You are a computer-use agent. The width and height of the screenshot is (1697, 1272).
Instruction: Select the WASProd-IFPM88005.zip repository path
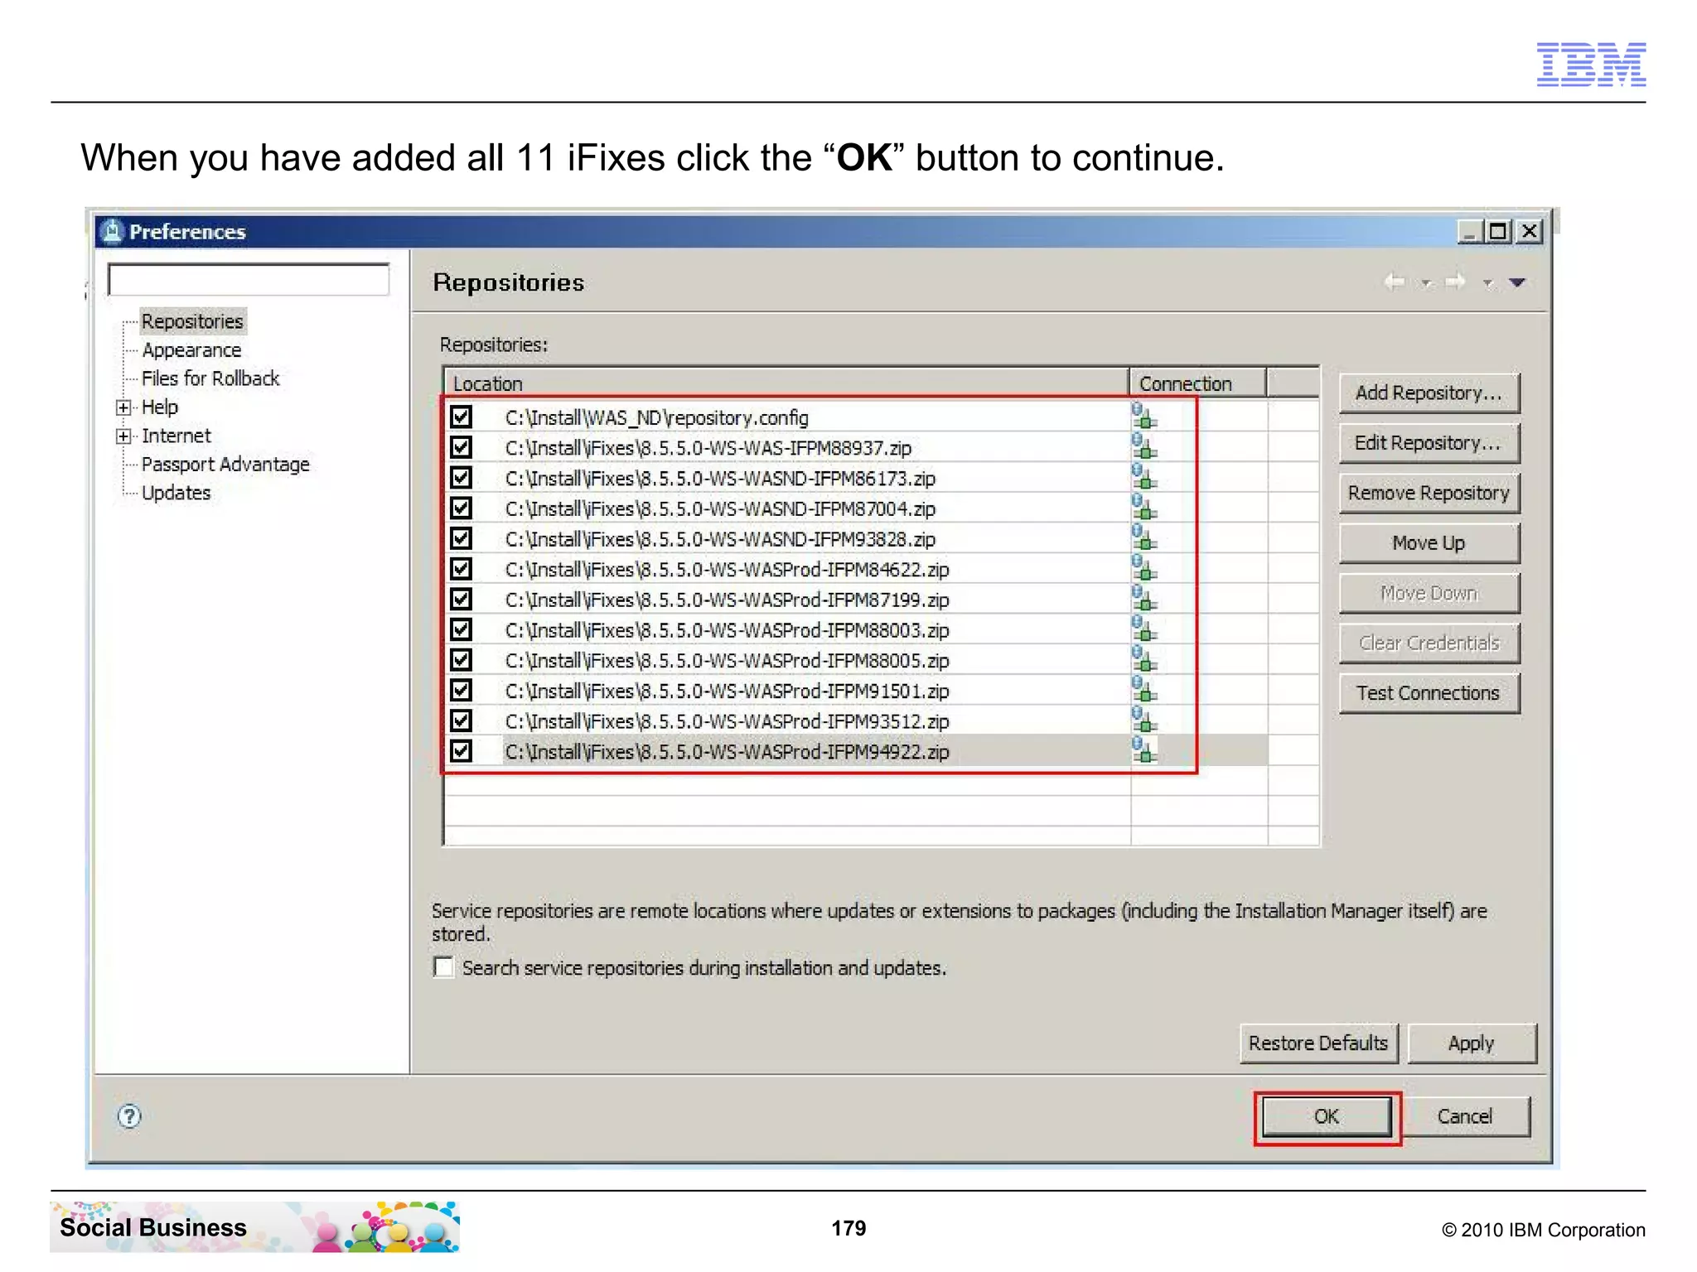tap(727, 661)
